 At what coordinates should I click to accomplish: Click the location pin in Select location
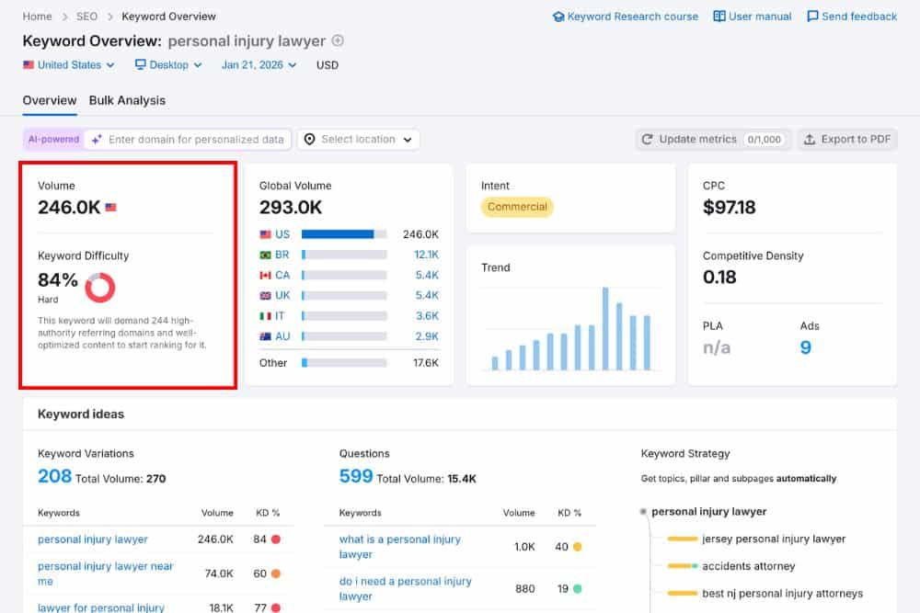(310, 139)
